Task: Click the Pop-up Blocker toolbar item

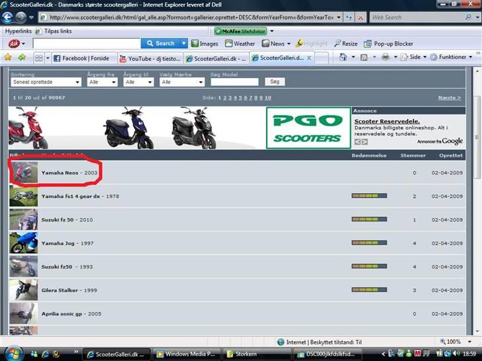Action: click(x=388, y=44)
